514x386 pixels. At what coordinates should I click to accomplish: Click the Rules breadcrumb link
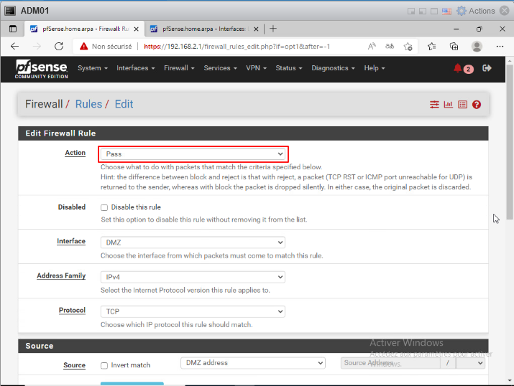[88, 104]
